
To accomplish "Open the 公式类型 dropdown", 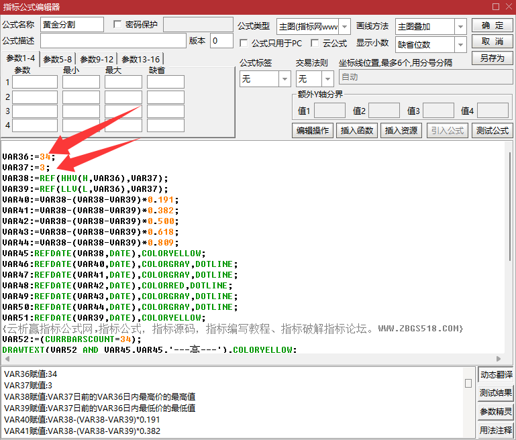I will pyautogui.click(x=344, y=27).
